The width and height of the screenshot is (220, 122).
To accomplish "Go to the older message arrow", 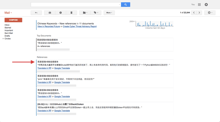I will click(199, 13).
